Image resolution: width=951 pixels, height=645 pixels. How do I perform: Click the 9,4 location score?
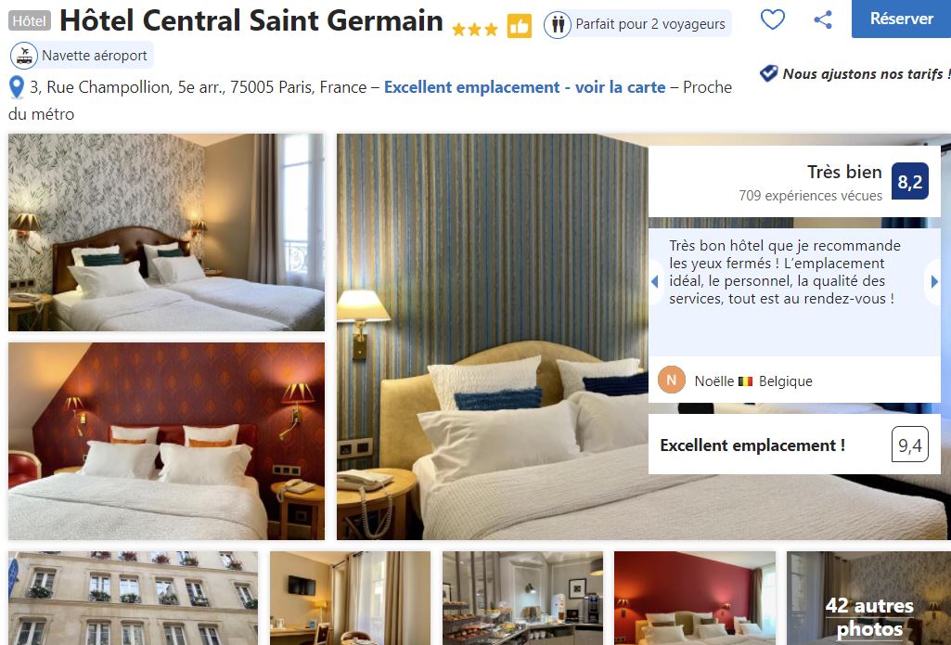coord(910,445)
